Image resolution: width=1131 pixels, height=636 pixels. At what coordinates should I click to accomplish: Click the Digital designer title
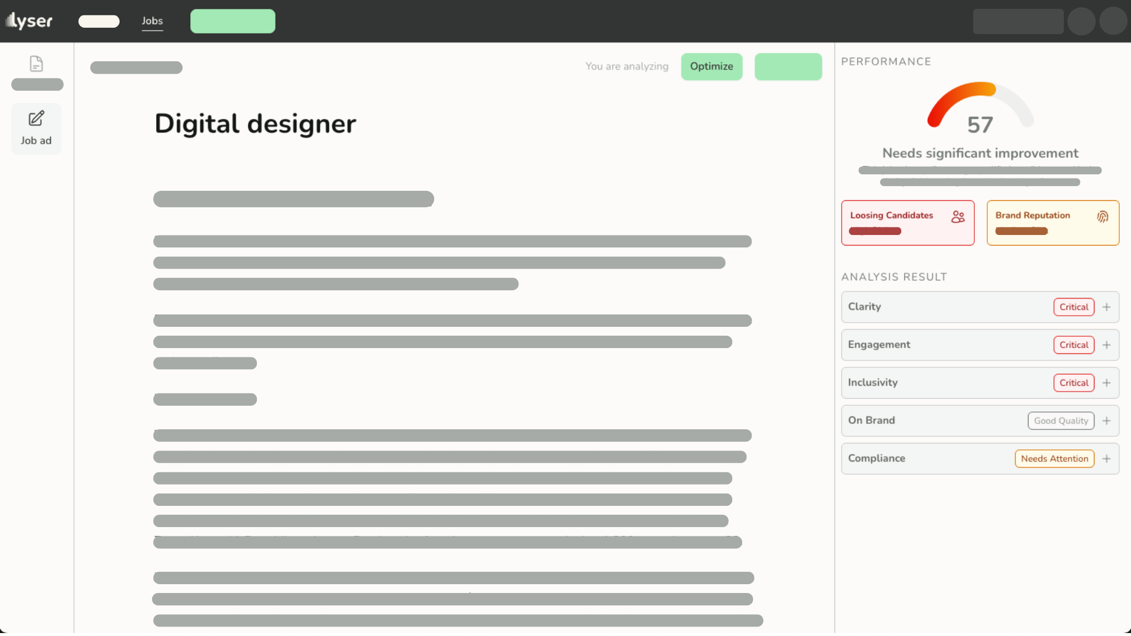[255, 124]
